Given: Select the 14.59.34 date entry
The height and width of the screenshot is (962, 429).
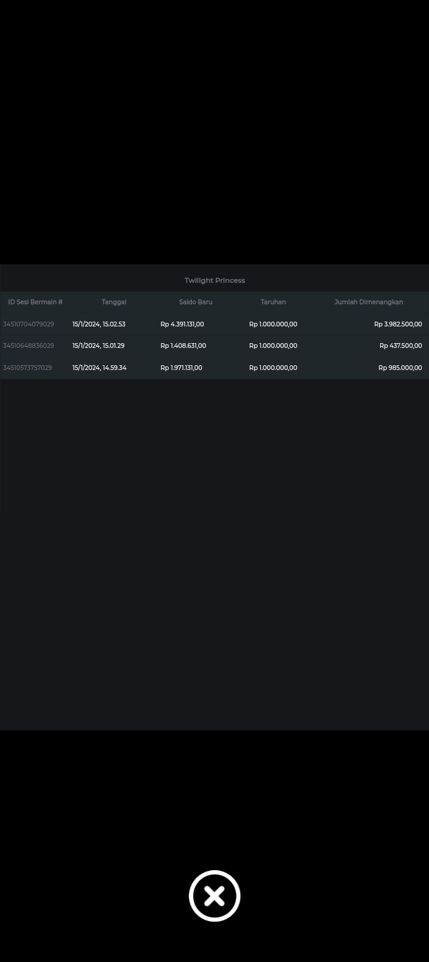Looking at the screenshot, I should pos(100,368).
